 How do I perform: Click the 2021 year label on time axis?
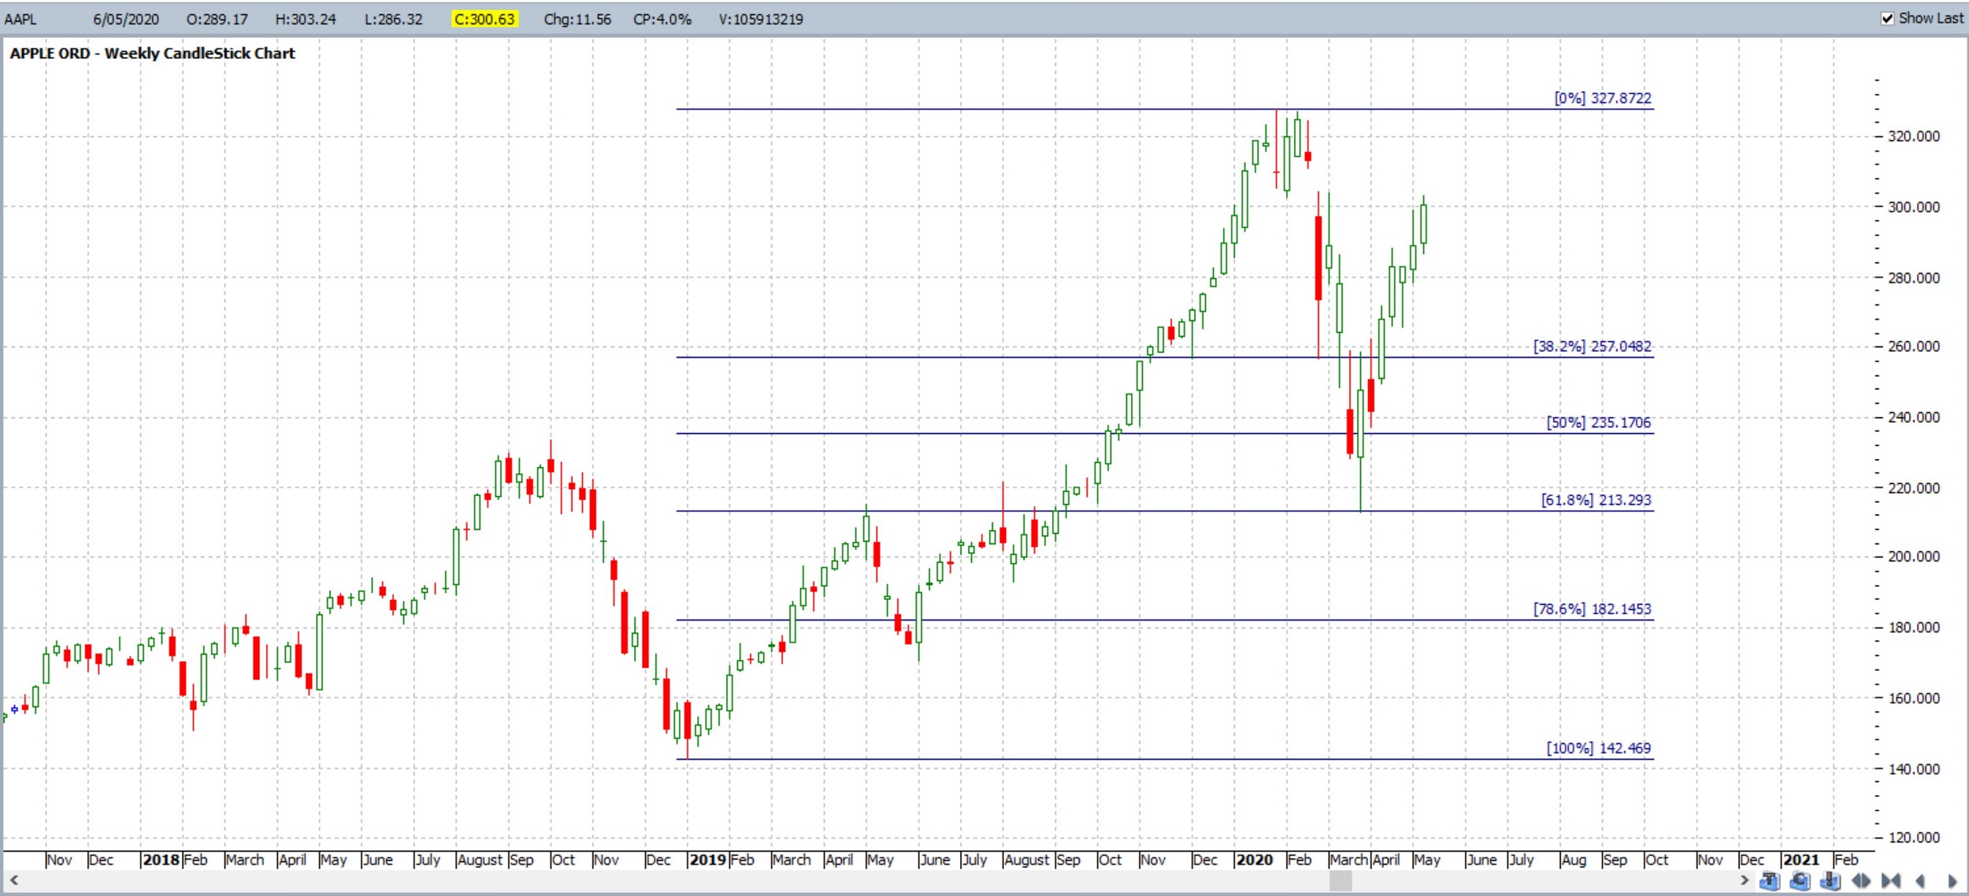(1801, 860)
